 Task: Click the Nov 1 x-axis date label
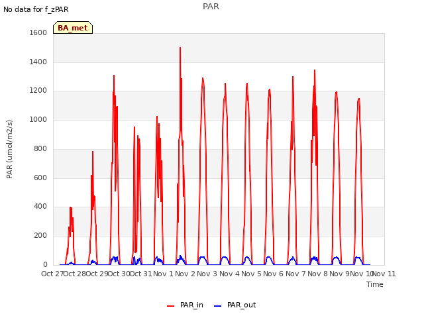(x=163, y=274)
